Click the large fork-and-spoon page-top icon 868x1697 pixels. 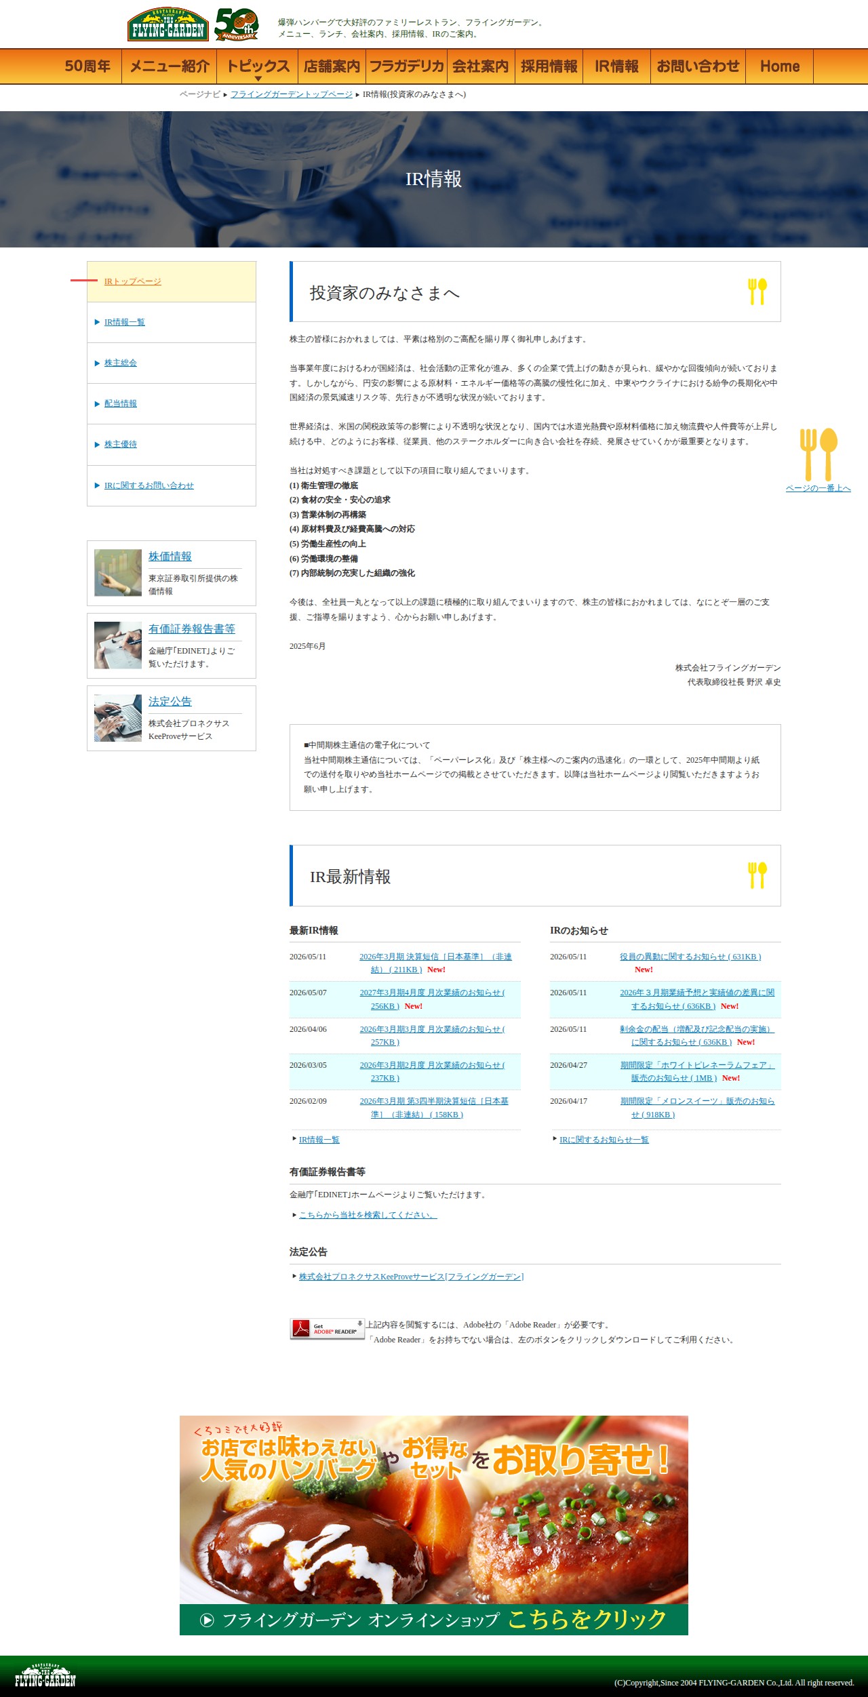click(818, 454)
